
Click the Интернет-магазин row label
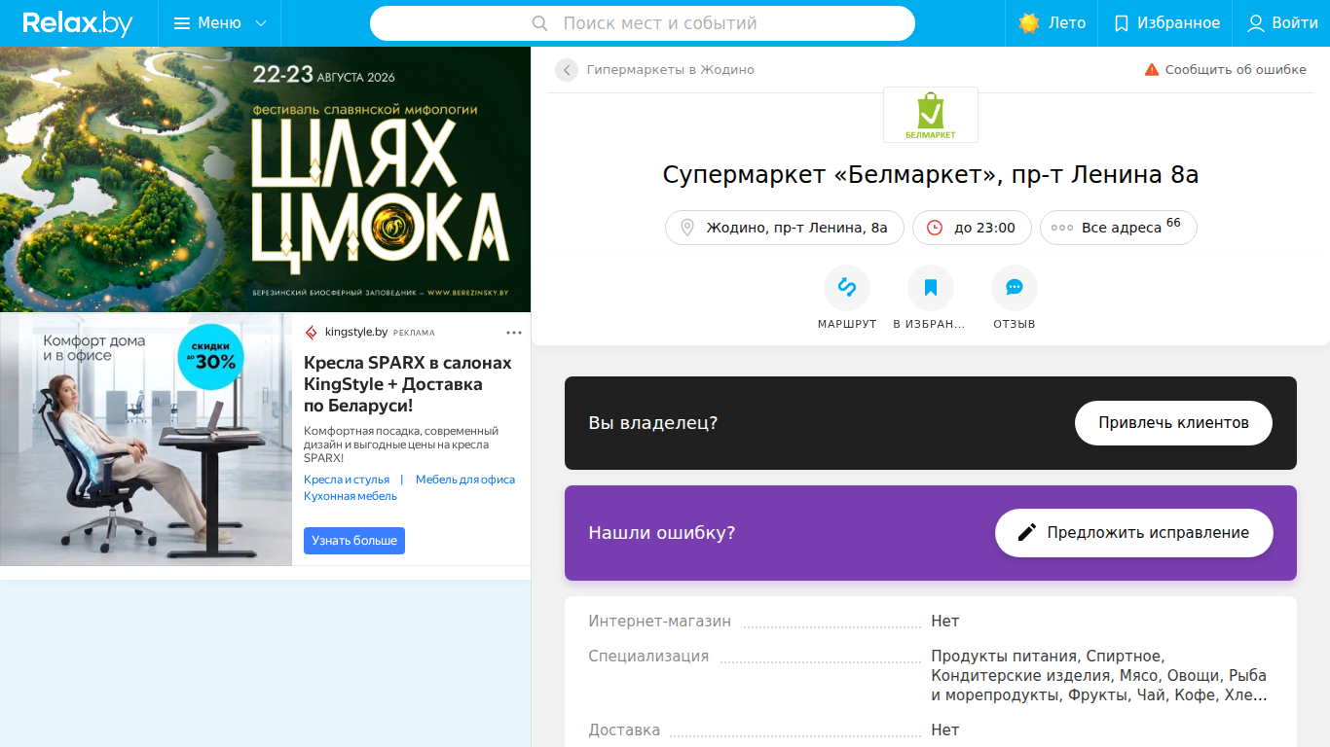tap(659, 622)
